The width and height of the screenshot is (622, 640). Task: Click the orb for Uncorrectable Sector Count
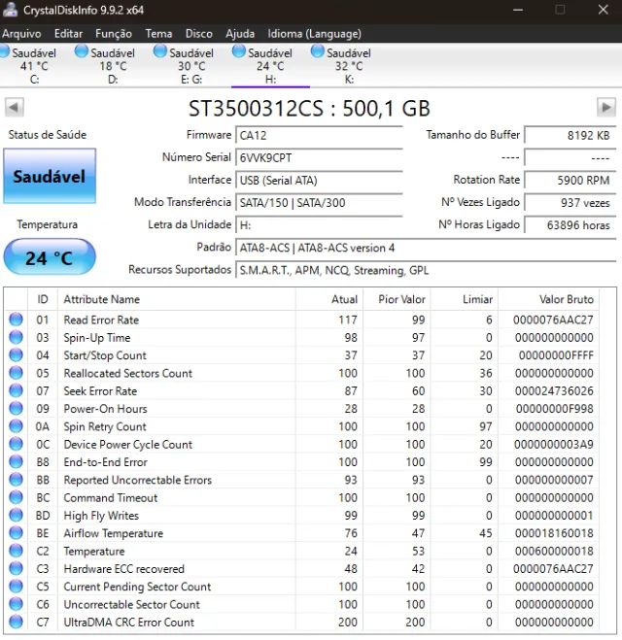point(16,604)
